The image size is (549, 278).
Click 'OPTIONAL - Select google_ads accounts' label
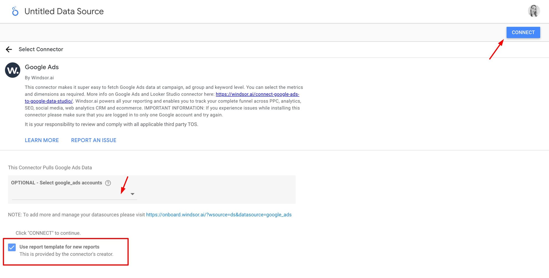tap(57, 183)
